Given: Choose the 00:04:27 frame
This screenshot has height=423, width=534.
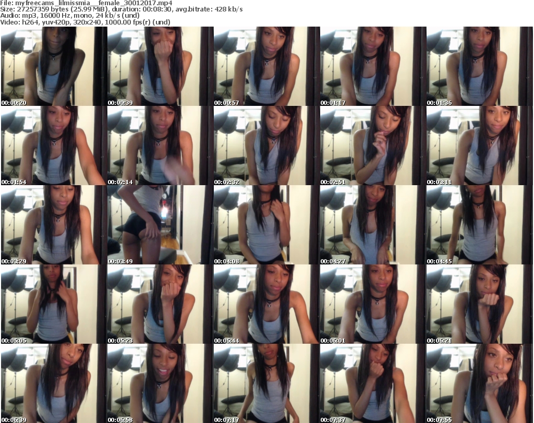Looking at the screenshot, I should pos(373,225).
